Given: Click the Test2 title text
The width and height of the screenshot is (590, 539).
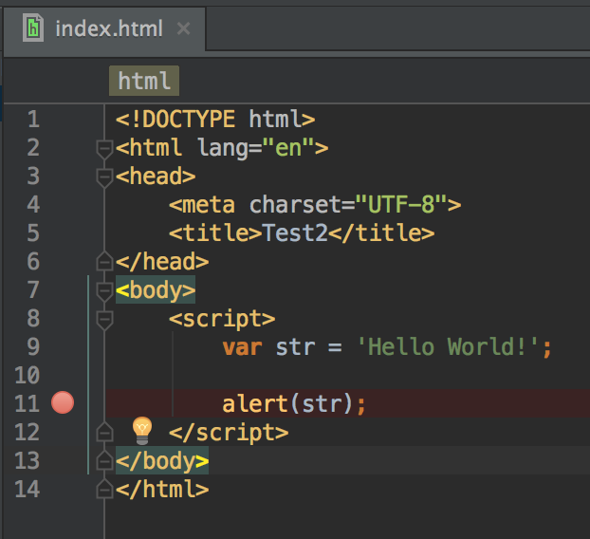Looking at the screenshot, I should pyautogui.click(x=295, y=233).
